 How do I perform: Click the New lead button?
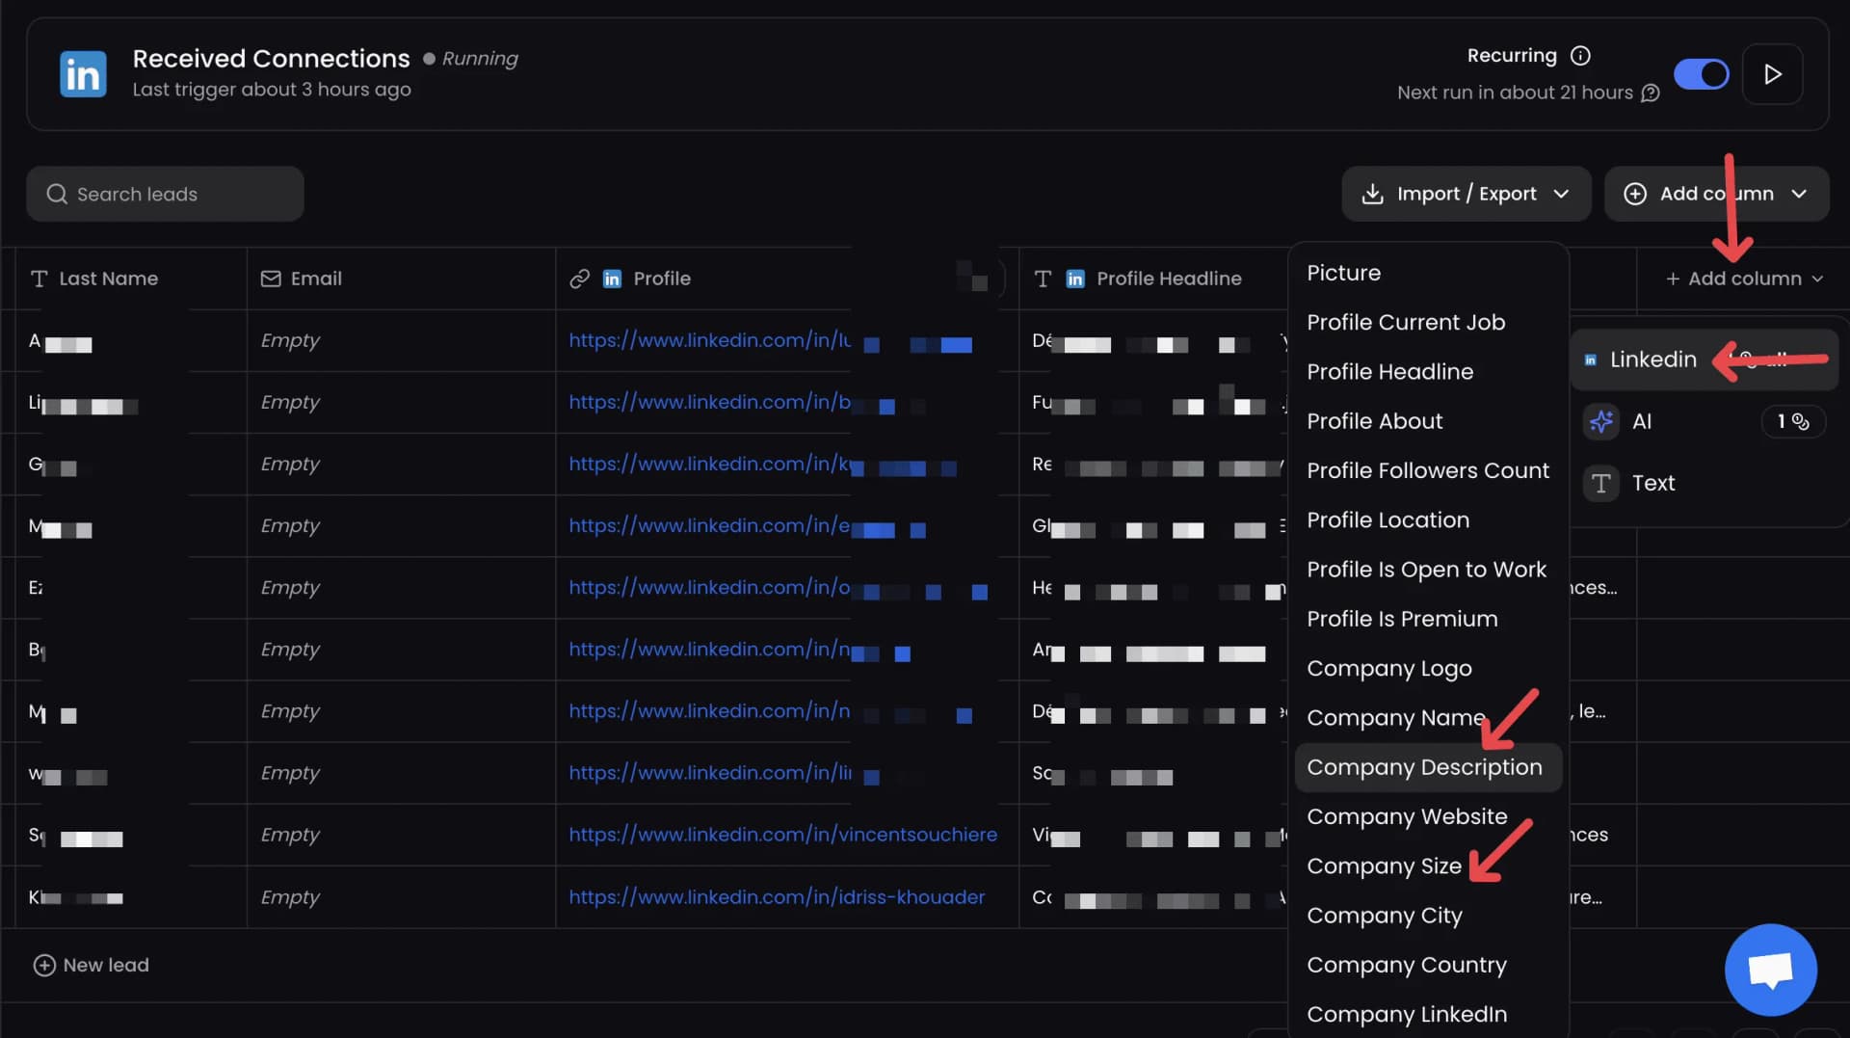92,965
